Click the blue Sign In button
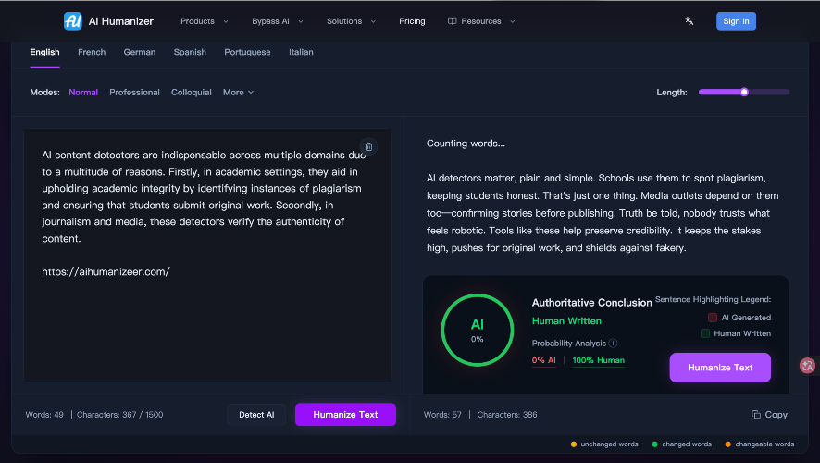Screen dimensions: 820x463 [736, 21]
